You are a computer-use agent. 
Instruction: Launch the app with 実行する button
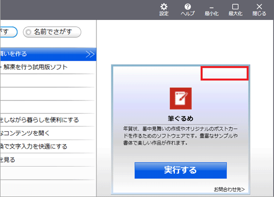181,170
